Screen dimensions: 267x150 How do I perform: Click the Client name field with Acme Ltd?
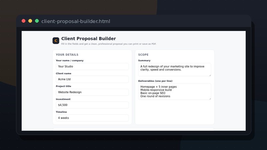click(92, 79)
